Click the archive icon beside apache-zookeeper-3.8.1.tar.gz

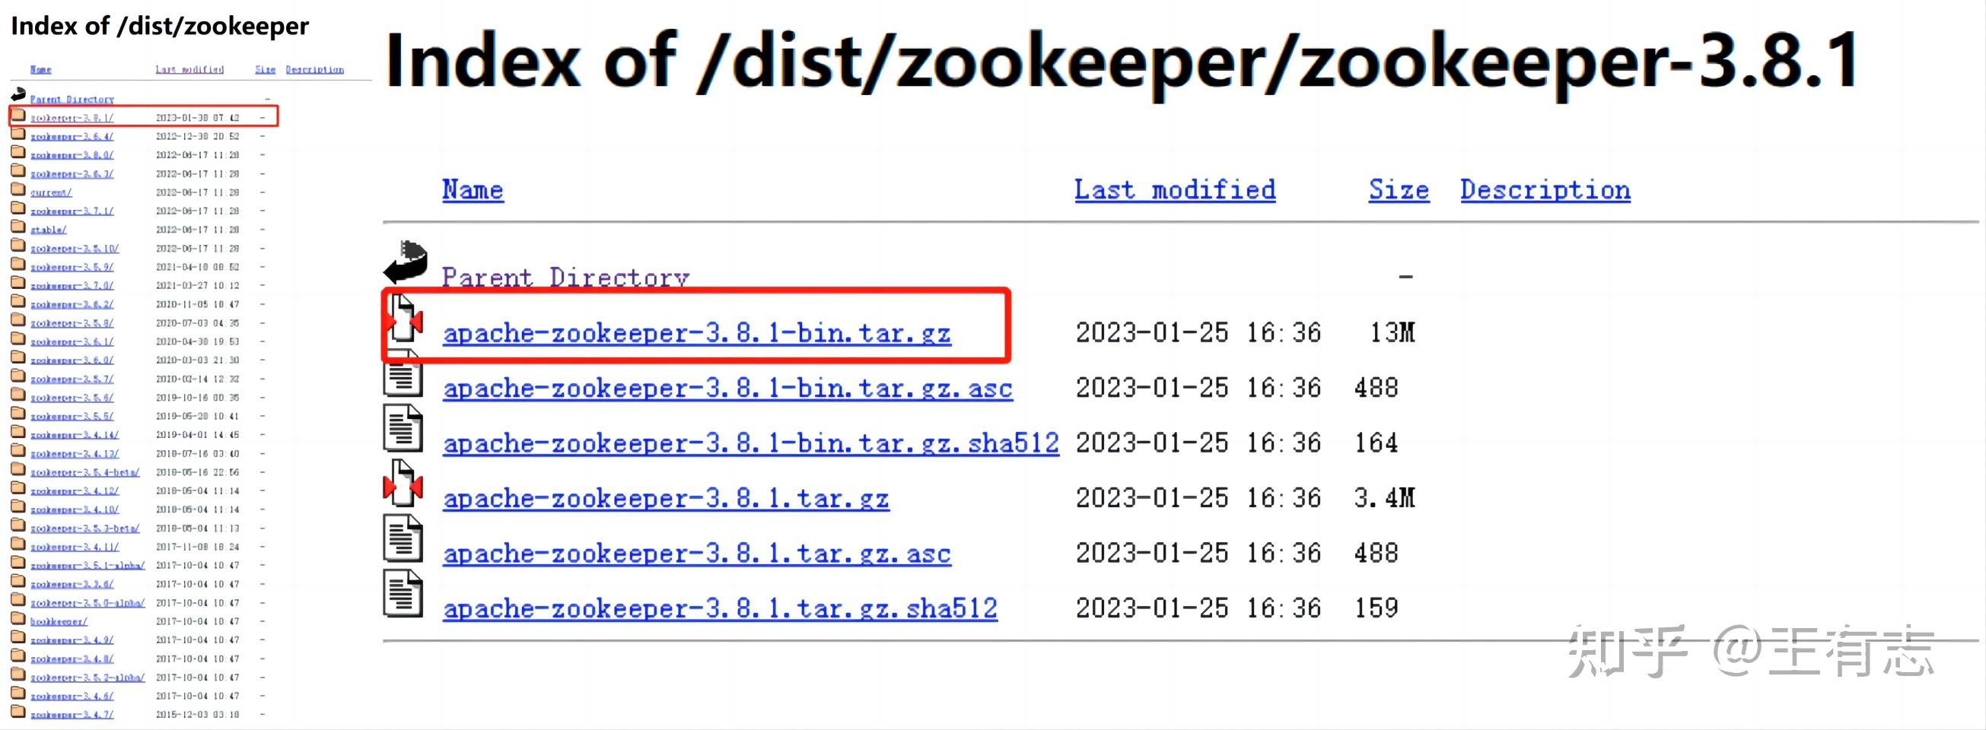(403, 484)
